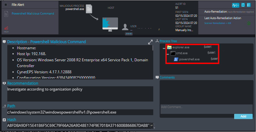Screen dimensions: 256x132
Task: Click the Alert ID value 51
Action: [x=177, y=8]
